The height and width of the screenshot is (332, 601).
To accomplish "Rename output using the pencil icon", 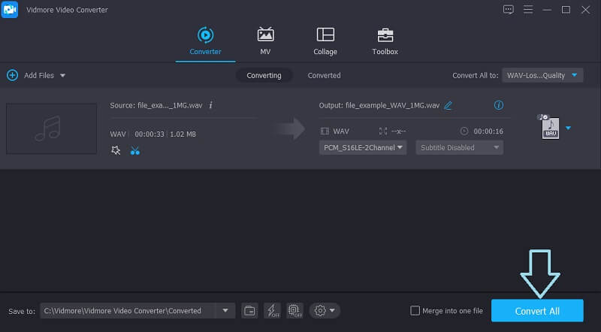I will pos(448,105).
